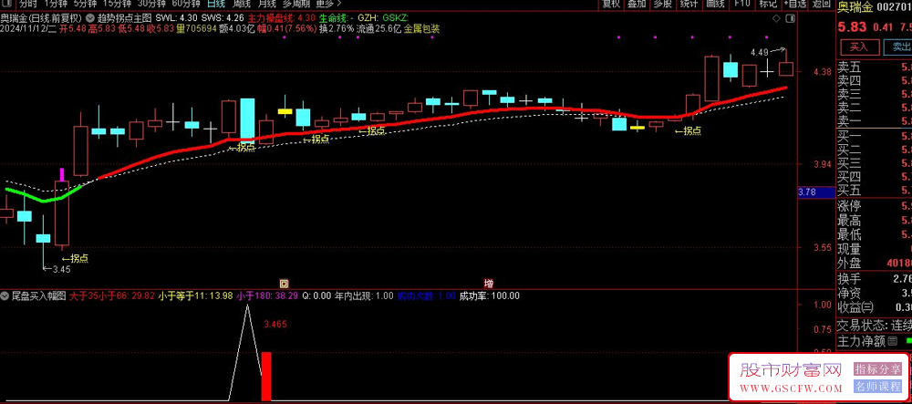Select the 30分钟 period tab
Screen dimensions: 912x404
(151, 4)
